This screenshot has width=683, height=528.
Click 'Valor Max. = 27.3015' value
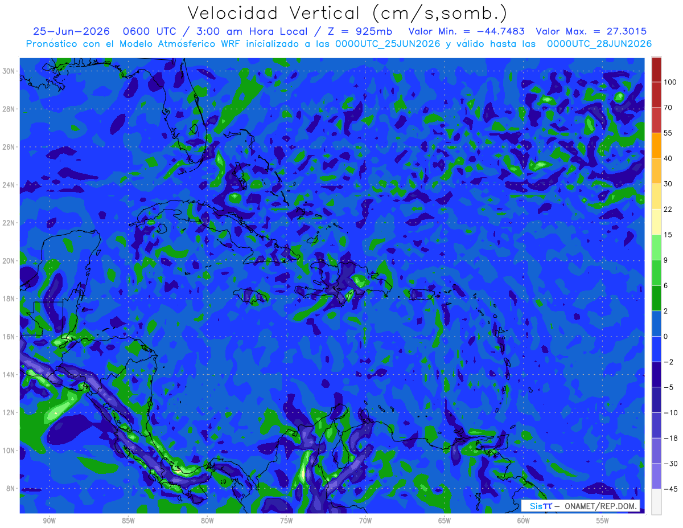[x=591, y=31]
